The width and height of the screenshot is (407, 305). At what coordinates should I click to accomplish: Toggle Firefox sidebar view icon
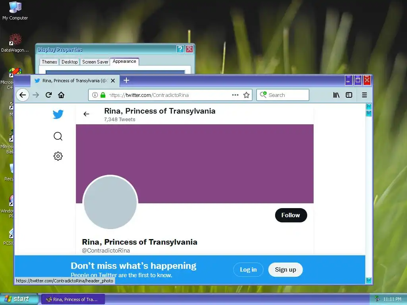click(x=349, y=95)
